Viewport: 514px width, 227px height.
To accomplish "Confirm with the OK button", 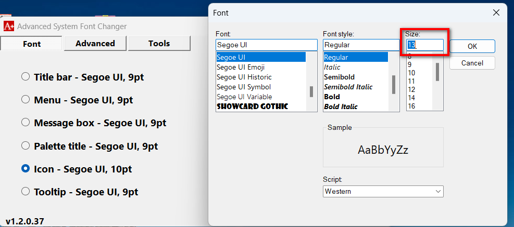I will point(472,46).
